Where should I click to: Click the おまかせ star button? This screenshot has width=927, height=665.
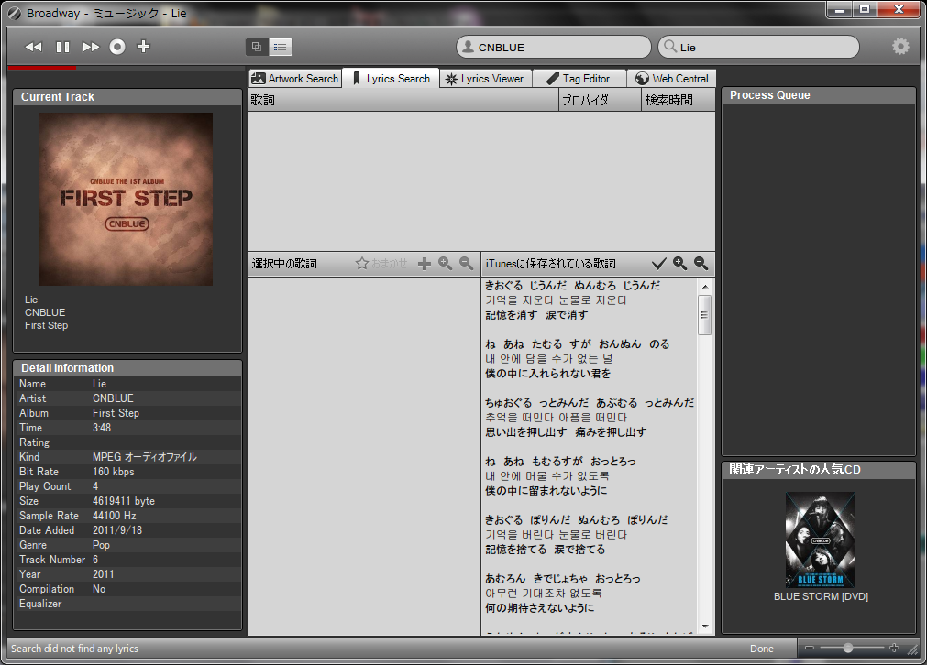pyautogui.click(x=381, y=264)
